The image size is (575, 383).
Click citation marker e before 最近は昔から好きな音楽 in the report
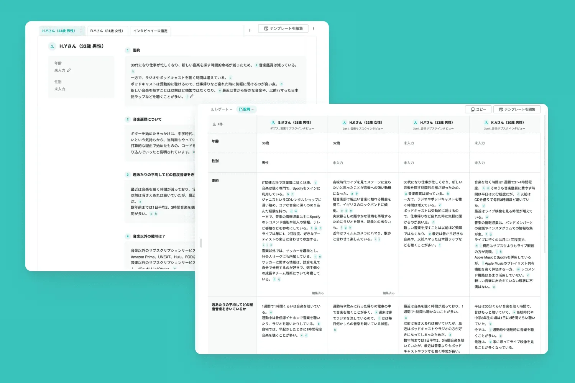click(220, 90)
